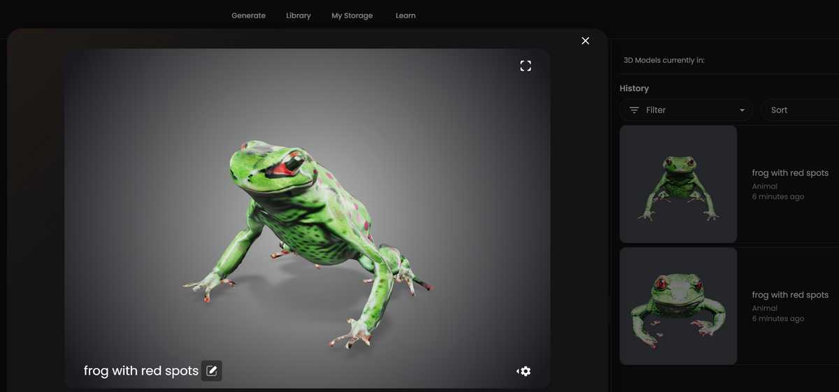Expand the Filter dropdown arrow

[742, 110]
